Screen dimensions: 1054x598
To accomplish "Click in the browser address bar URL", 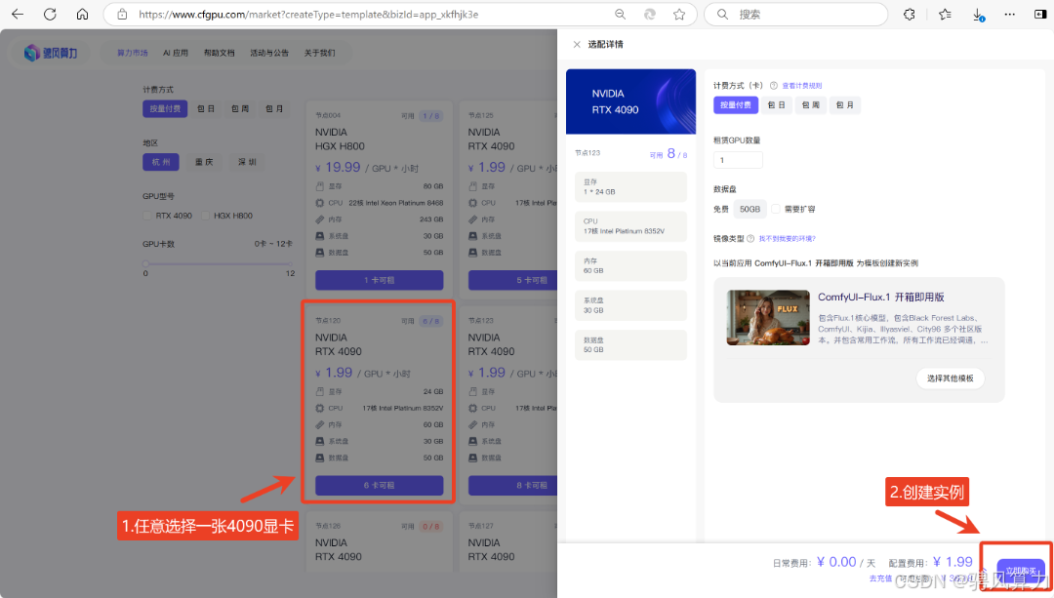I will pos(308,14).
